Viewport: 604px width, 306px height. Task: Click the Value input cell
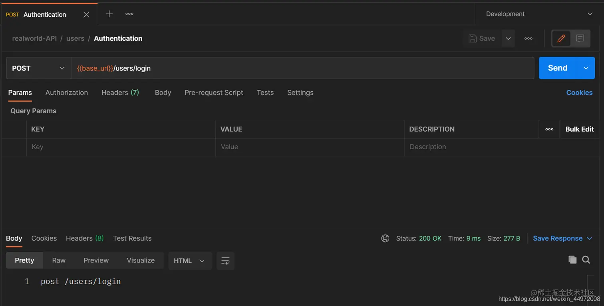(310, 147)
